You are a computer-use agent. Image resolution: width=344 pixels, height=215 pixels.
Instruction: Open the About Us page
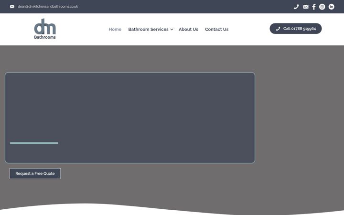pyautogui.click(x=188, y=29)
